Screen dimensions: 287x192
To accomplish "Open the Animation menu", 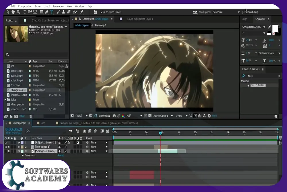I will (58, 6).
